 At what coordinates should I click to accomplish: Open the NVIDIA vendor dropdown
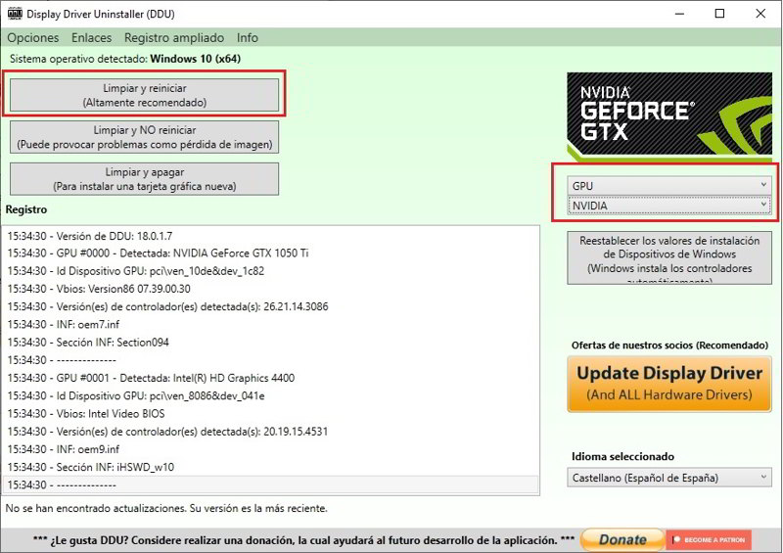pyautogui.click(x=669, y=206)
